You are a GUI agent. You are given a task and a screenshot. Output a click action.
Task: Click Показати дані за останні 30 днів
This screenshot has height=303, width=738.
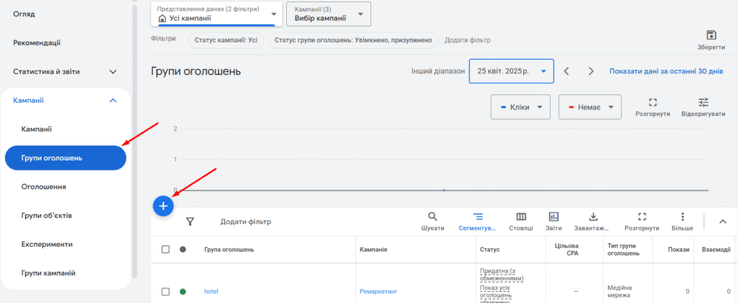(666, 71)
